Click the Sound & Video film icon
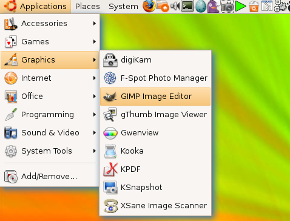This screenshot has width=290, height=221. [11, 133]
